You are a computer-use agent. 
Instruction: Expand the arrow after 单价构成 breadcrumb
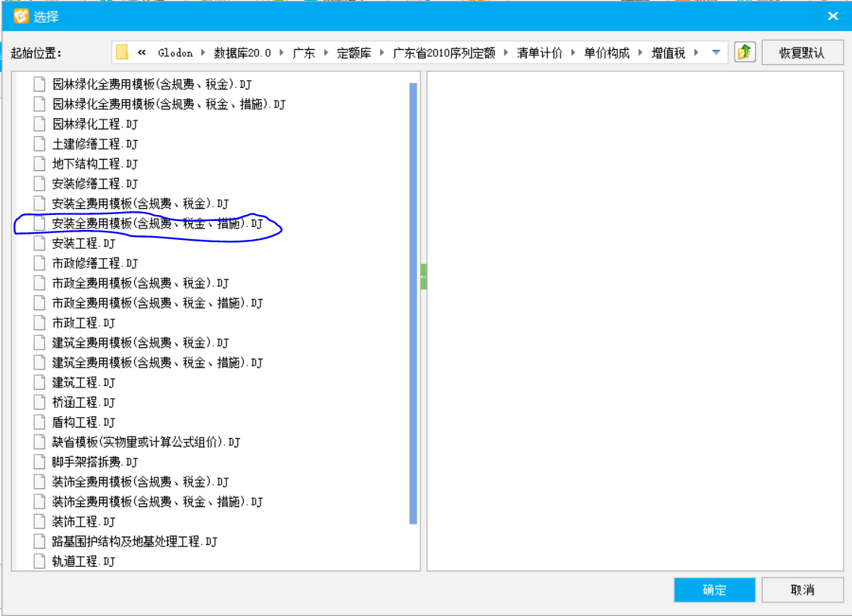click(641, 53)
